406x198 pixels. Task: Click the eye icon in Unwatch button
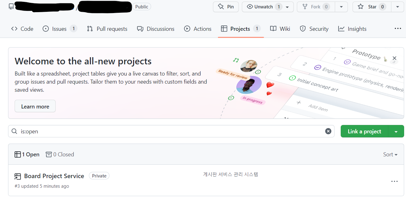[250, 7]
